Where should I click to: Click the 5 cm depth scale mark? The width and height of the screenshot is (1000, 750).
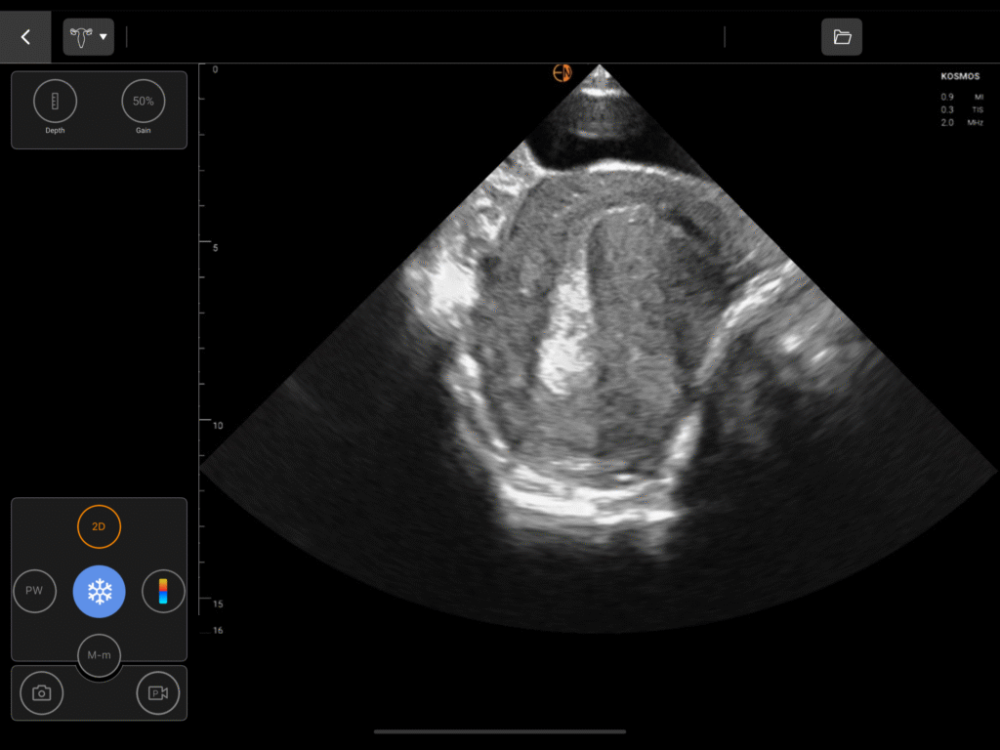[x=215, y=248]
